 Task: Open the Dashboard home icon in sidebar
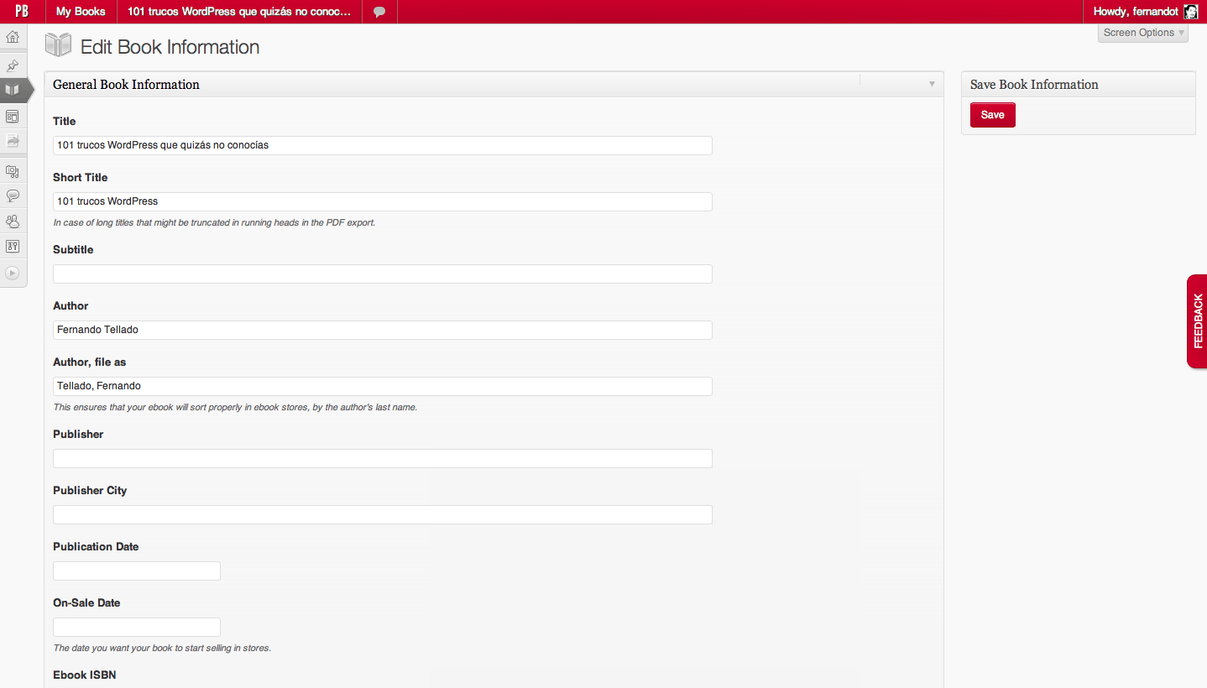(x=13, y=38)
